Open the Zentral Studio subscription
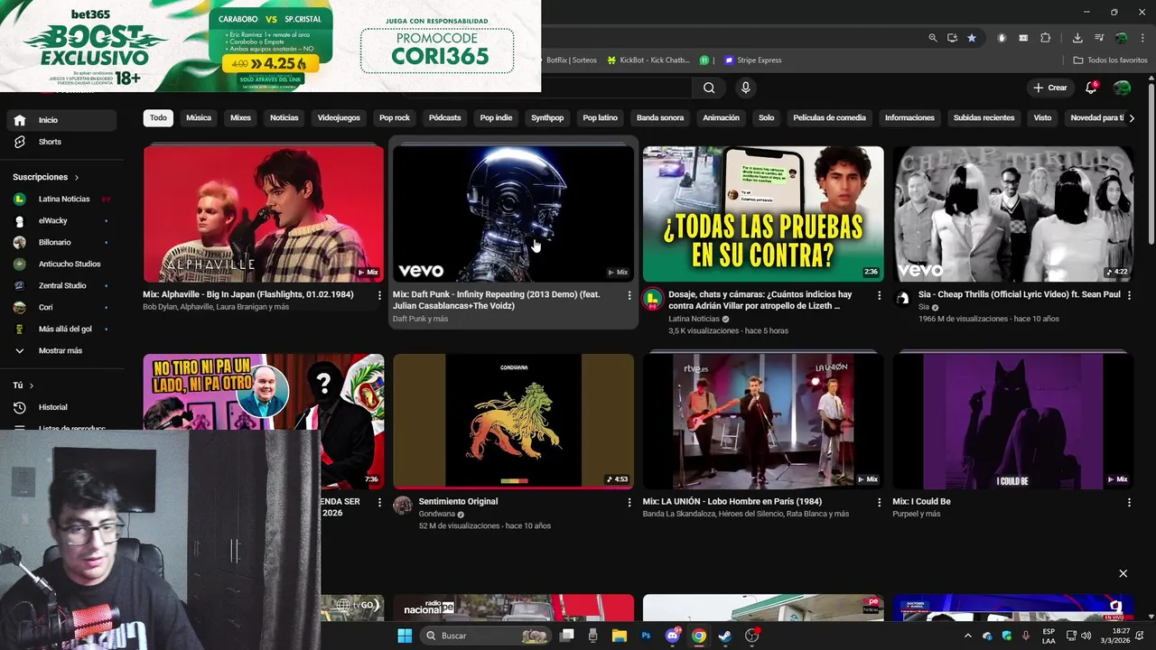This screenshot has width=1156, height=650. click(x=61, y=285)
